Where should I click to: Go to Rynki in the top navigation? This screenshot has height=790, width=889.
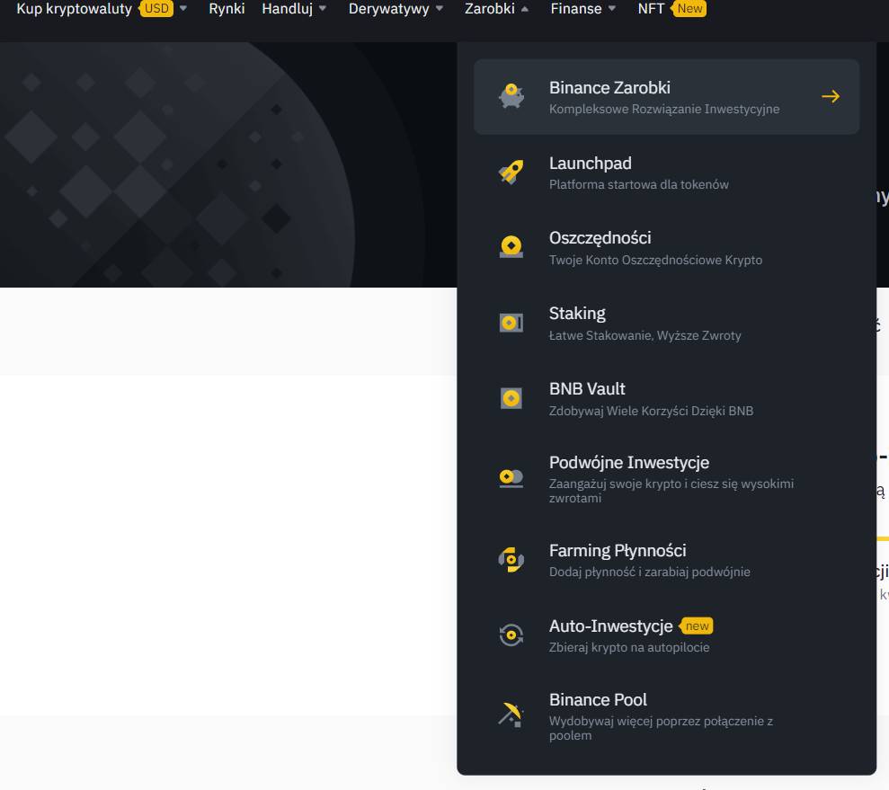[x=227, y=9]
